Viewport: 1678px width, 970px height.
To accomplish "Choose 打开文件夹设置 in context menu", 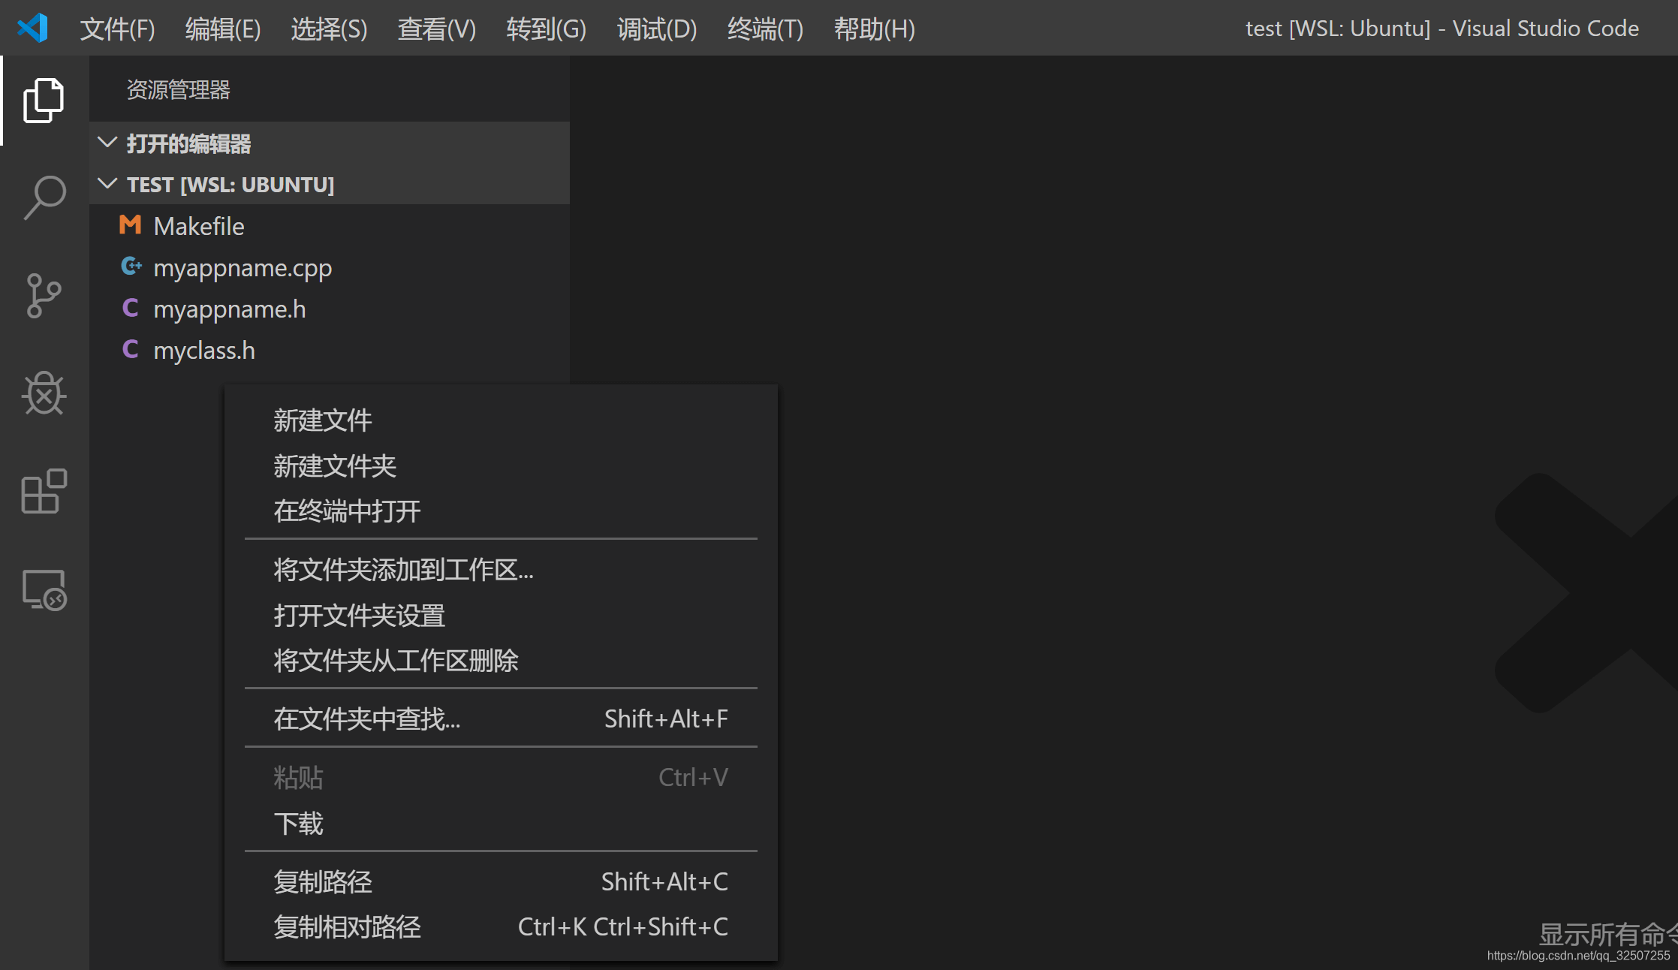I will coord(501,616).
